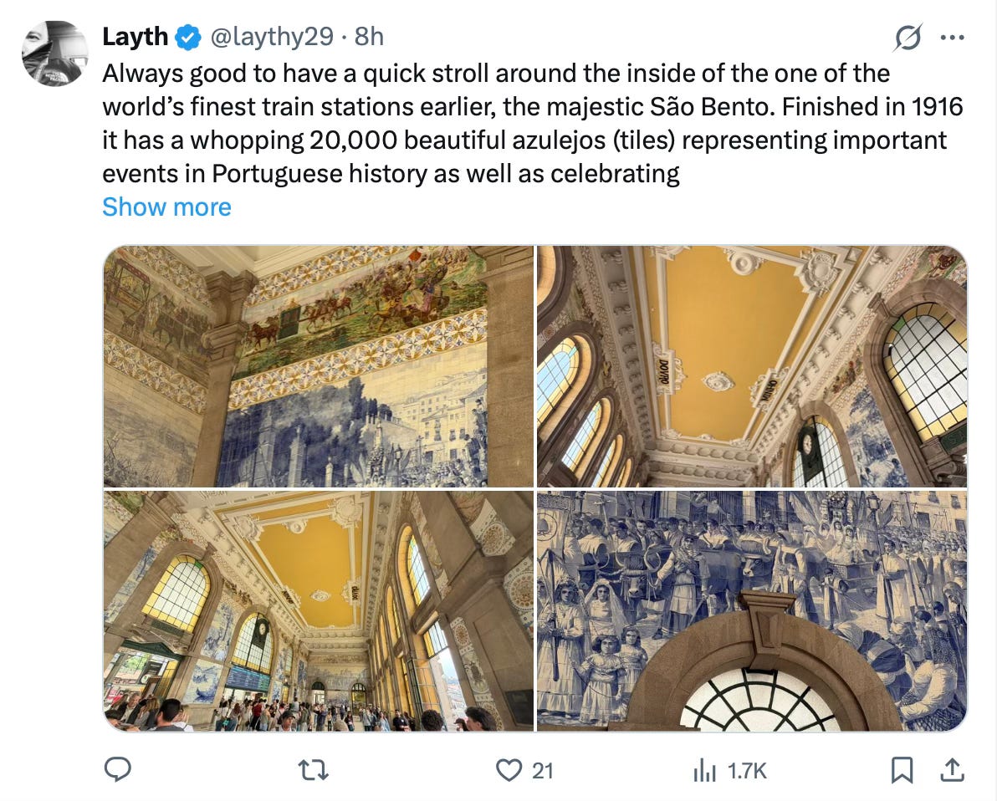The height and width of the screenshot is (801, 997).
Task: Click the Layth display name
Action: tap(135, 37)
